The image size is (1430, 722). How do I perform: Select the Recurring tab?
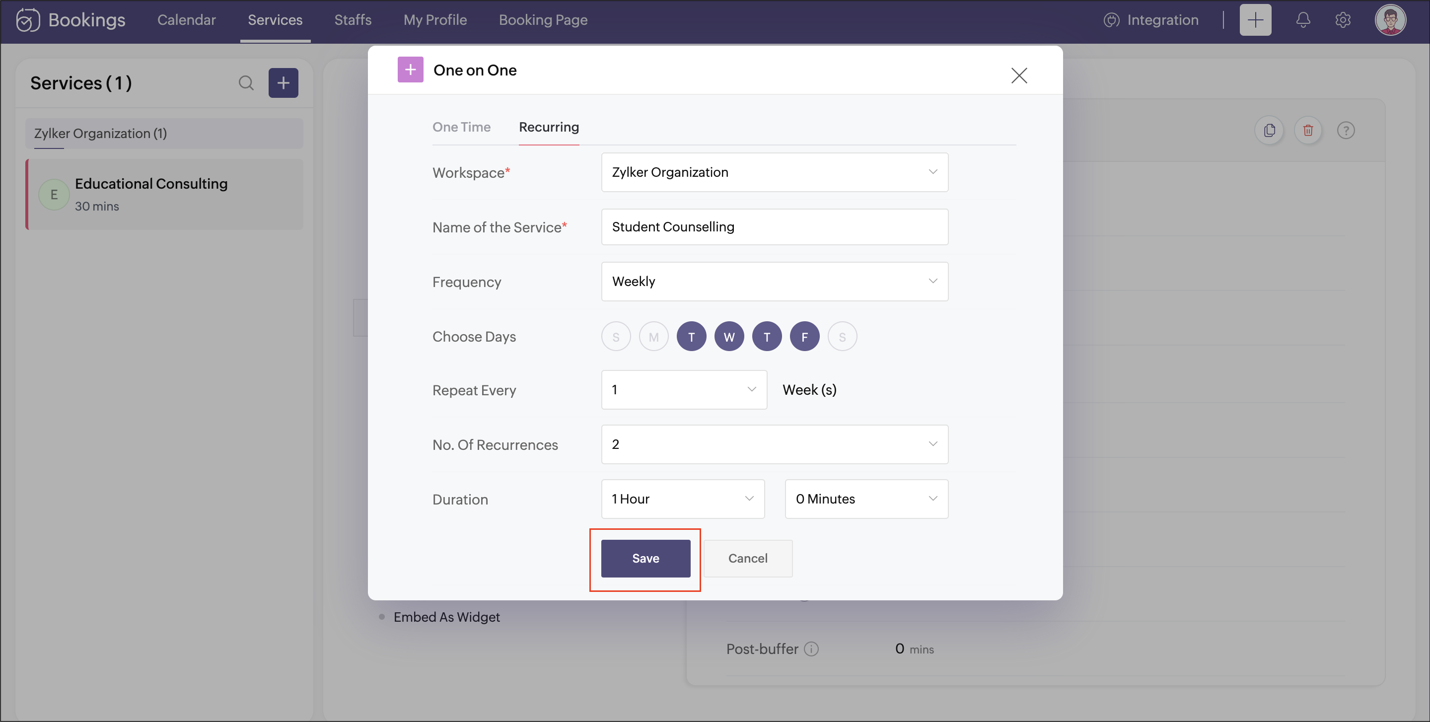[549, 127]
